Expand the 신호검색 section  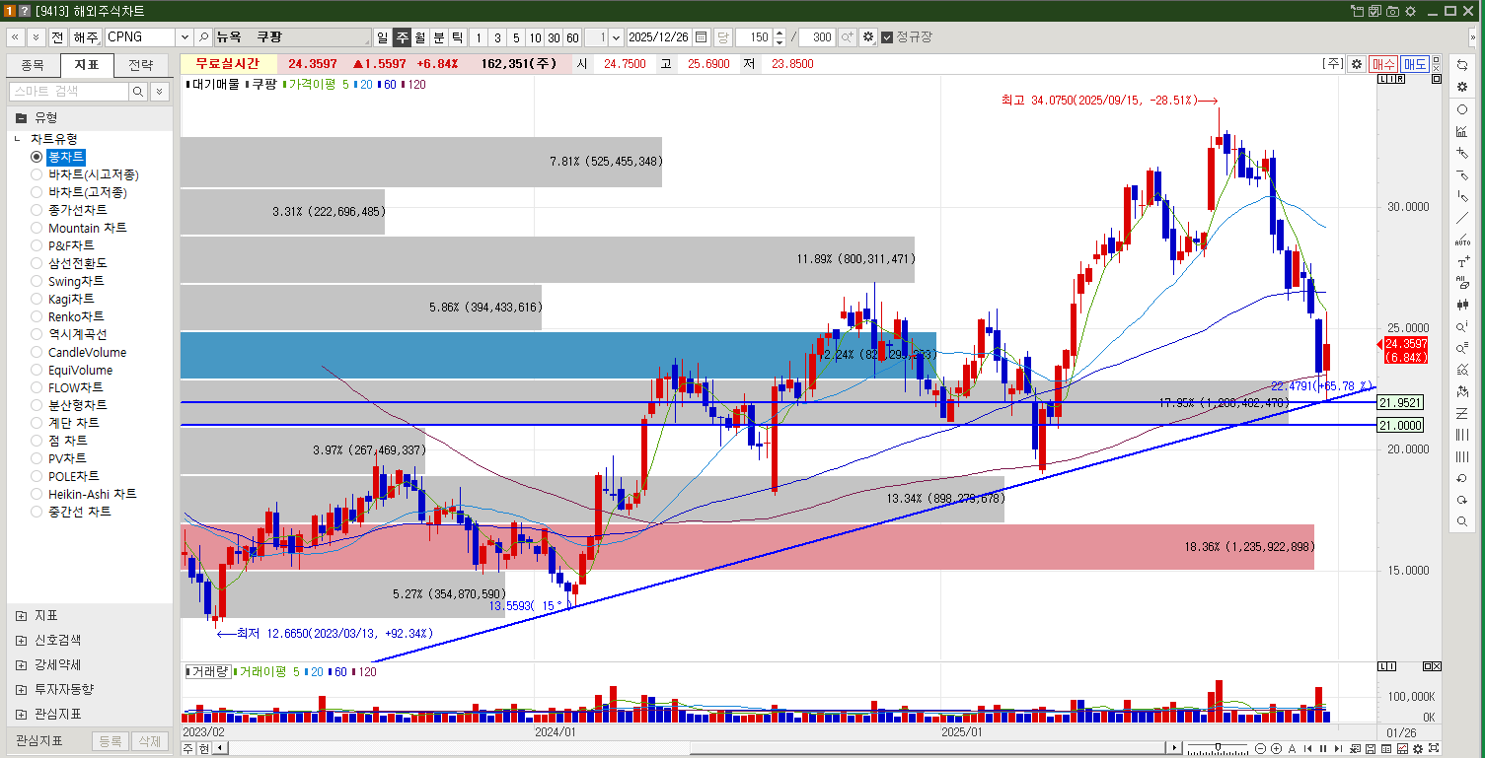point(22,640)
